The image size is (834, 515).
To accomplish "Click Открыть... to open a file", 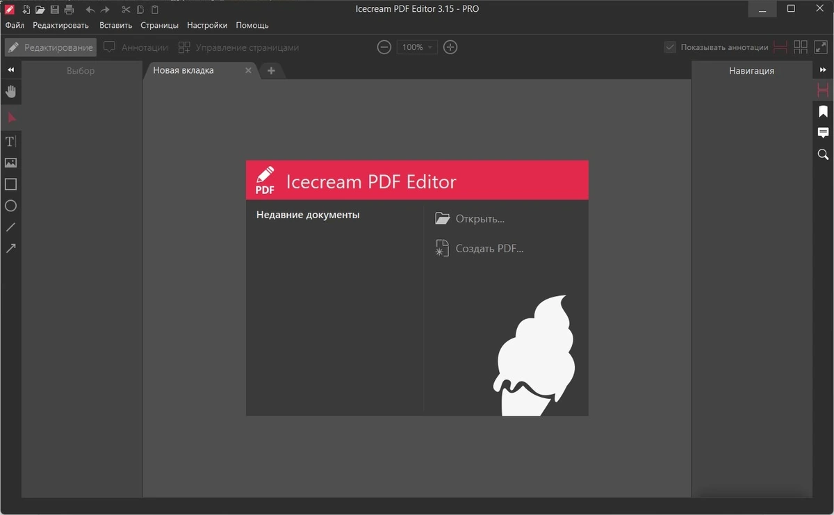I will 470,218.
